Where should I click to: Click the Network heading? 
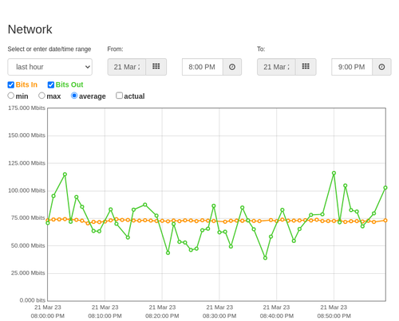point(30,29)
